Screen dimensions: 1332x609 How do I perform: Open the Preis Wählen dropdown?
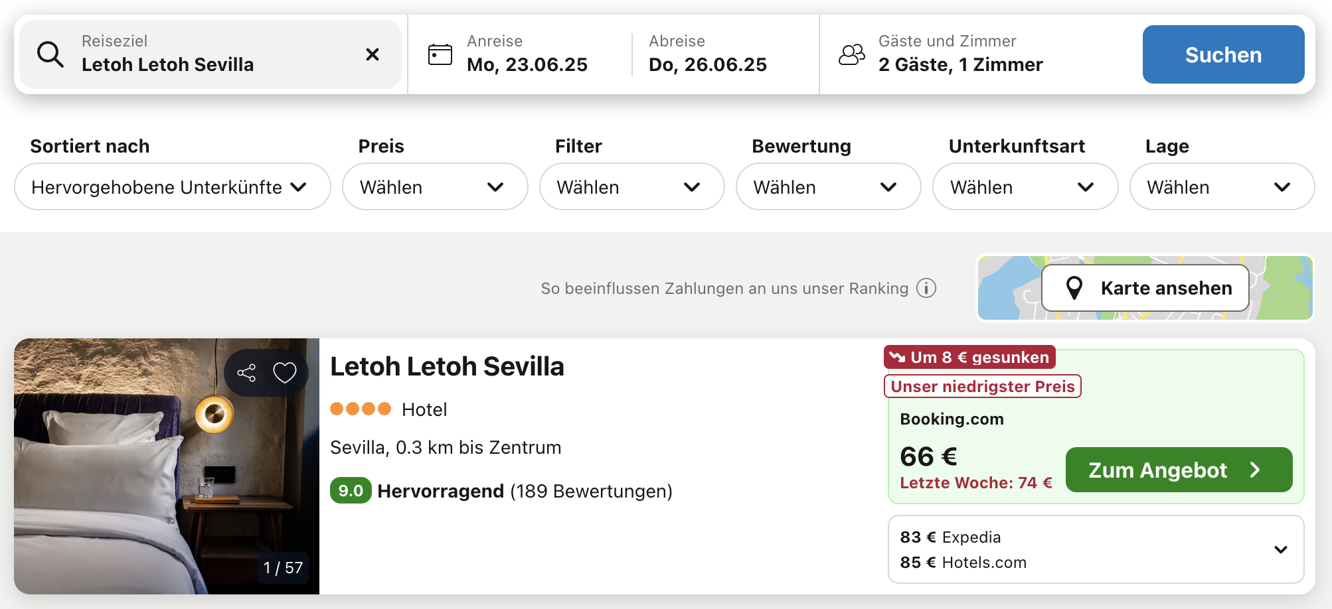(435, 187)
